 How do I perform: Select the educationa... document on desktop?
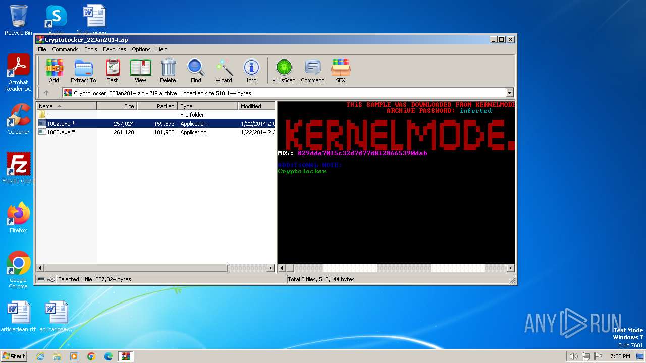pos(56,317)
